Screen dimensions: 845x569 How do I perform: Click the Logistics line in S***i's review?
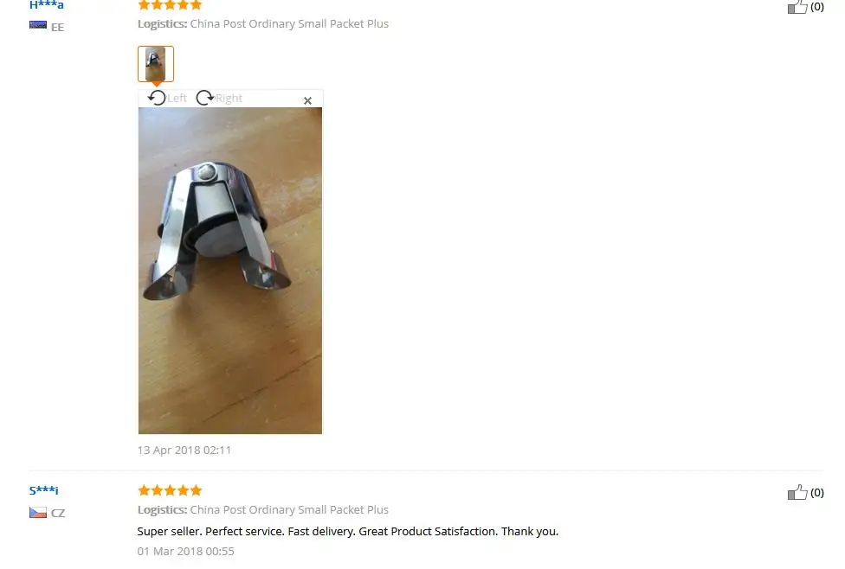[x=263, y=510]
